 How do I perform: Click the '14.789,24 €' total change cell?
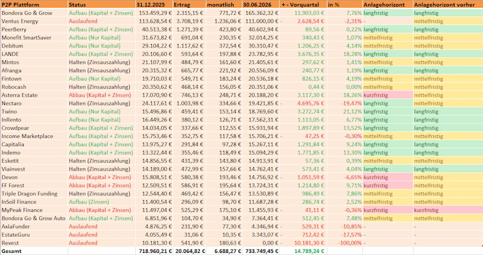tap(303, 251)
